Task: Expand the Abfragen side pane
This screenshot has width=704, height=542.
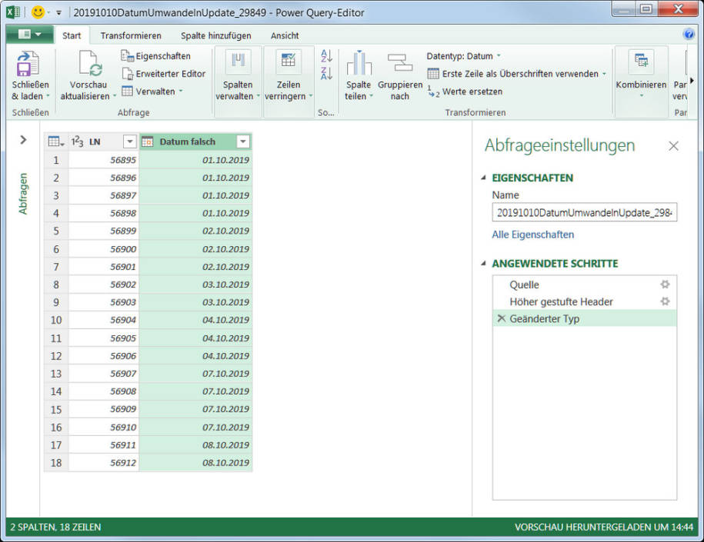Action: click(x=22, y=140)
